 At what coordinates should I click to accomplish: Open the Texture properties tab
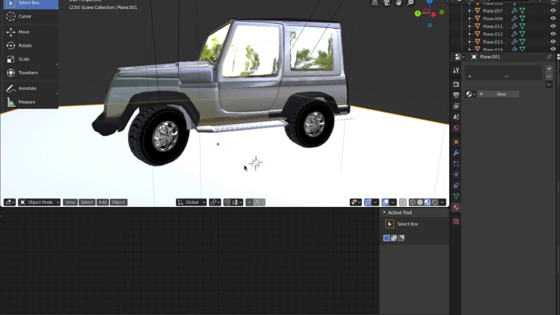point(456,221)
